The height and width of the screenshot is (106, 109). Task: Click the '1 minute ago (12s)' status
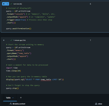coord(20,40)
